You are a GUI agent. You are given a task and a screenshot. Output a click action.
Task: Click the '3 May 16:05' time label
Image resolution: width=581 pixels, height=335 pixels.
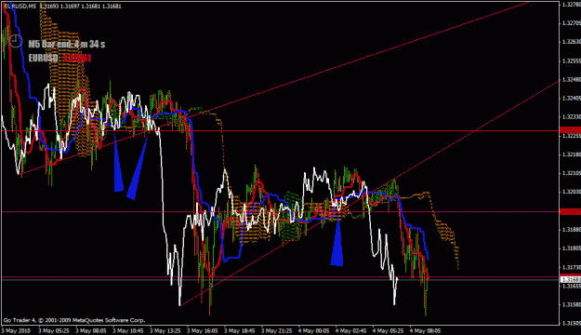coord(202,330)
